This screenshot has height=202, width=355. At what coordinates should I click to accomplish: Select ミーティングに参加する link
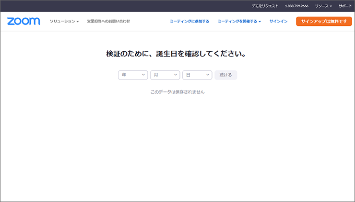click(x=189, y=21)
